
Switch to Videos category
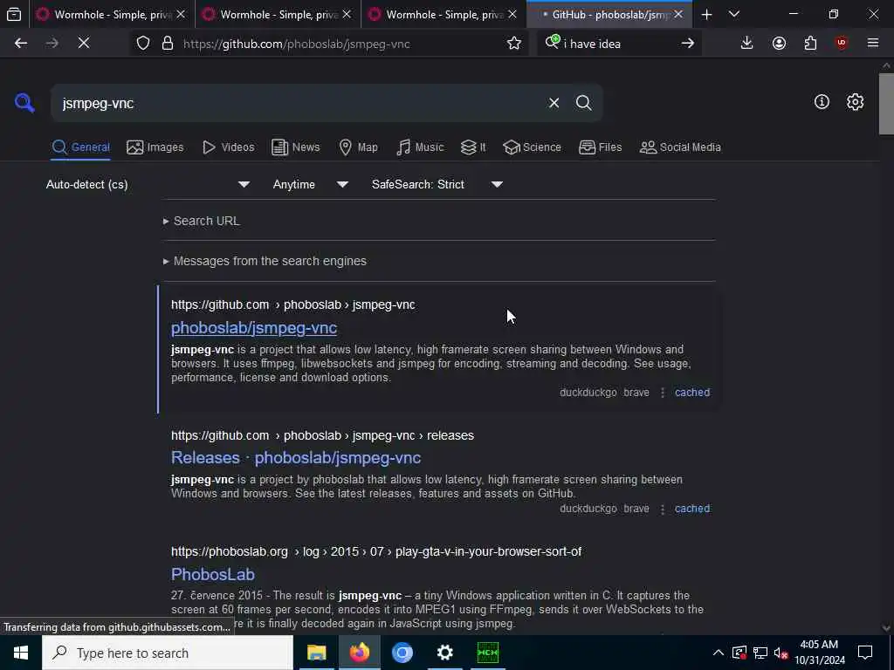pos(228,147)
